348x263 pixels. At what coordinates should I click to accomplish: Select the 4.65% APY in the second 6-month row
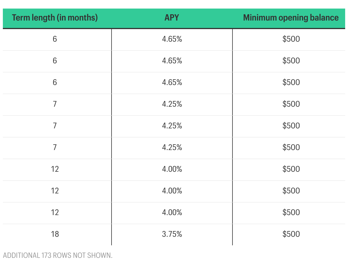172,61
